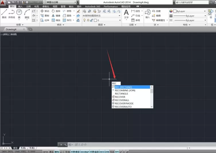This screenshot has height=153, width=216.
Task: Open the ByLayer lineweight dropdown
Action: pos(190,16)
